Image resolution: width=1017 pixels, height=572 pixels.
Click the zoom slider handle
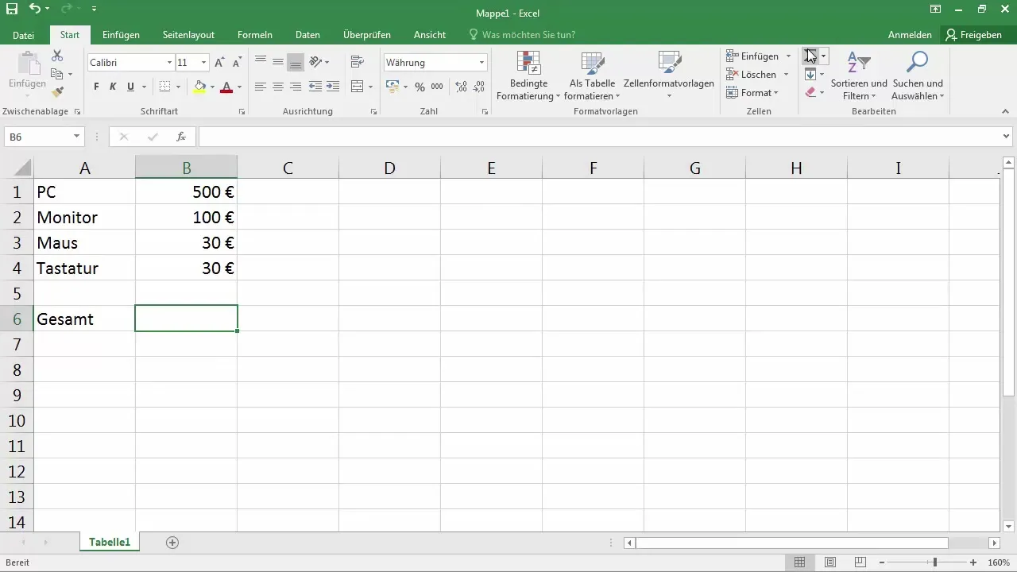[935, 562]
